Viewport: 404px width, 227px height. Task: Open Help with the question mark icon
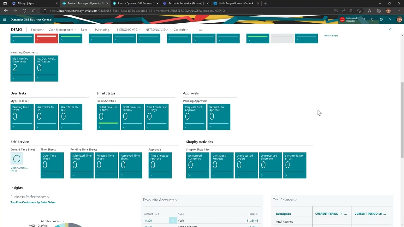[390, 19]
